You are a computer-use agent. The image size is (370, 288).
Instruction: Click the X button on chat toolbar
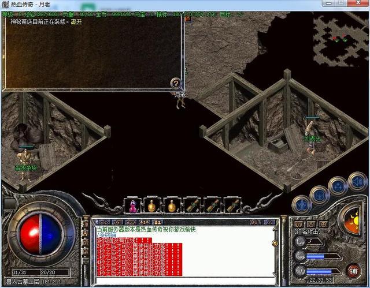(269, 222)
